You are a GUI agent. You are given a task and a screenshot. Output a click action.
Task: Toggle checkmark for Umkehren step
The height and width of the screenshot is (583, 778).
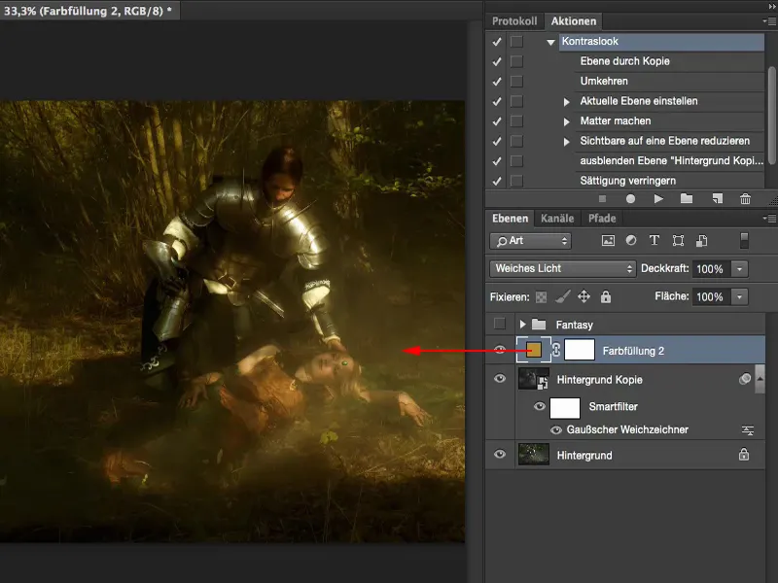click(496, 82)
